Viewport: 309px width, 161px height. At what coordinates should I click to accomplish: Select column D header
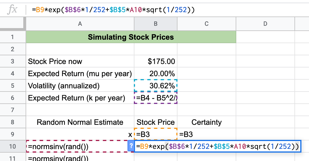(265, 24)
